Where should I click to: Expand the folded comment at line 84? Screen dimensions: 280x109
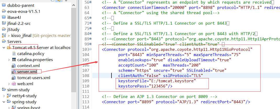click(90, 34)
